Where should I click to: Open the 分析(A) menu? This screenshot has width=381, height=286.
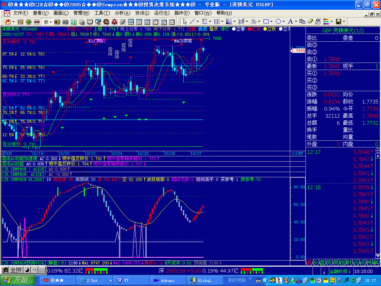point(122,13)
